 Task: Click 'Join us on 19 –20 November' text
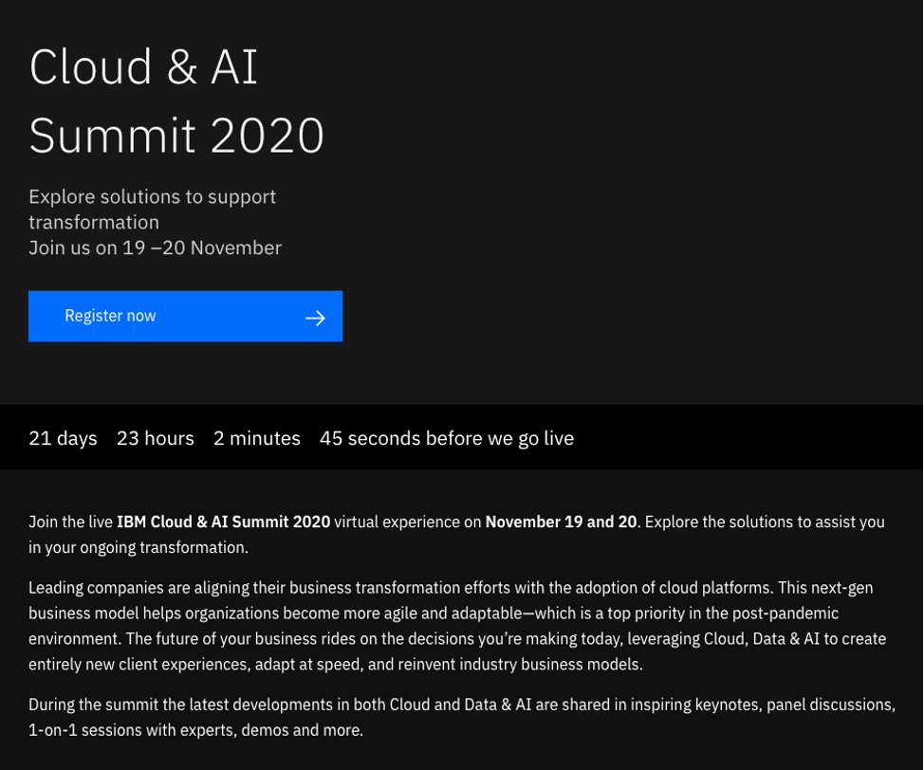[155, 247]
